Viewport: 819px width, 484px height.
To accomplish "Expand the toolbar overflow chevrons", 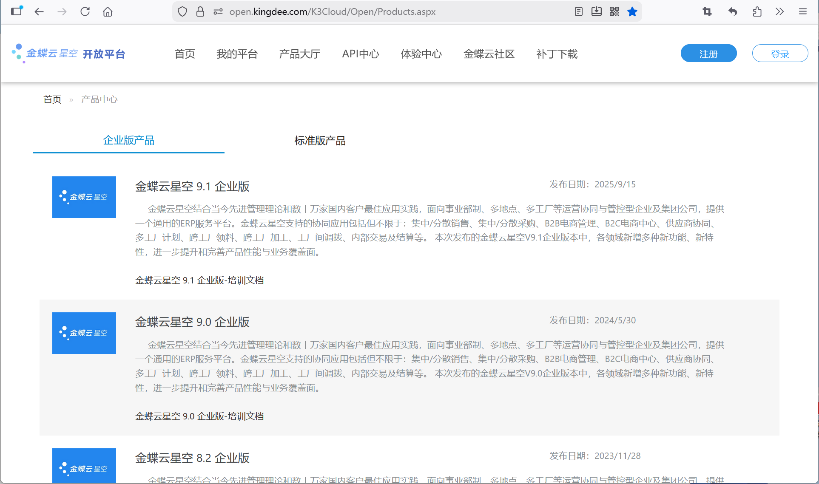I will pyautogui.click(x=779, y=11).
